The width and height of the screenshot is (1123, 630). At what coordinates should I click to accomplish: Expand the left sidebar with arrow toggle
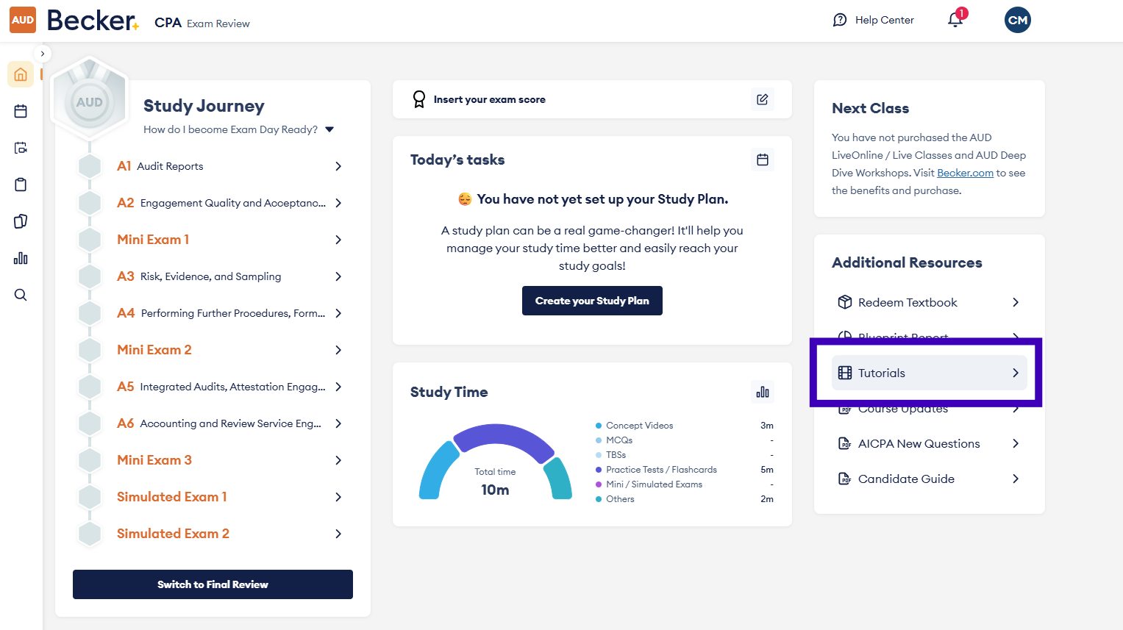(x=43, y=54)
